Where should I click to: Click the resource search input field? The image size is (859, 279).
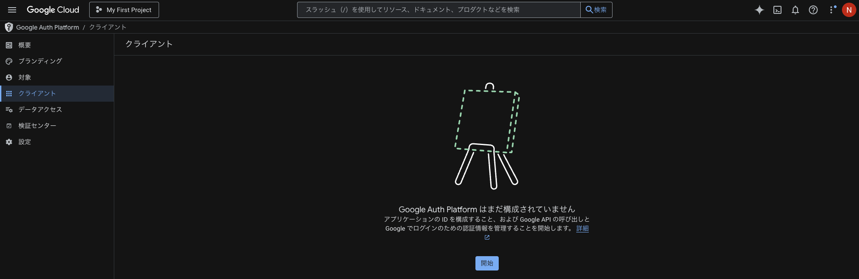(439, 10)
